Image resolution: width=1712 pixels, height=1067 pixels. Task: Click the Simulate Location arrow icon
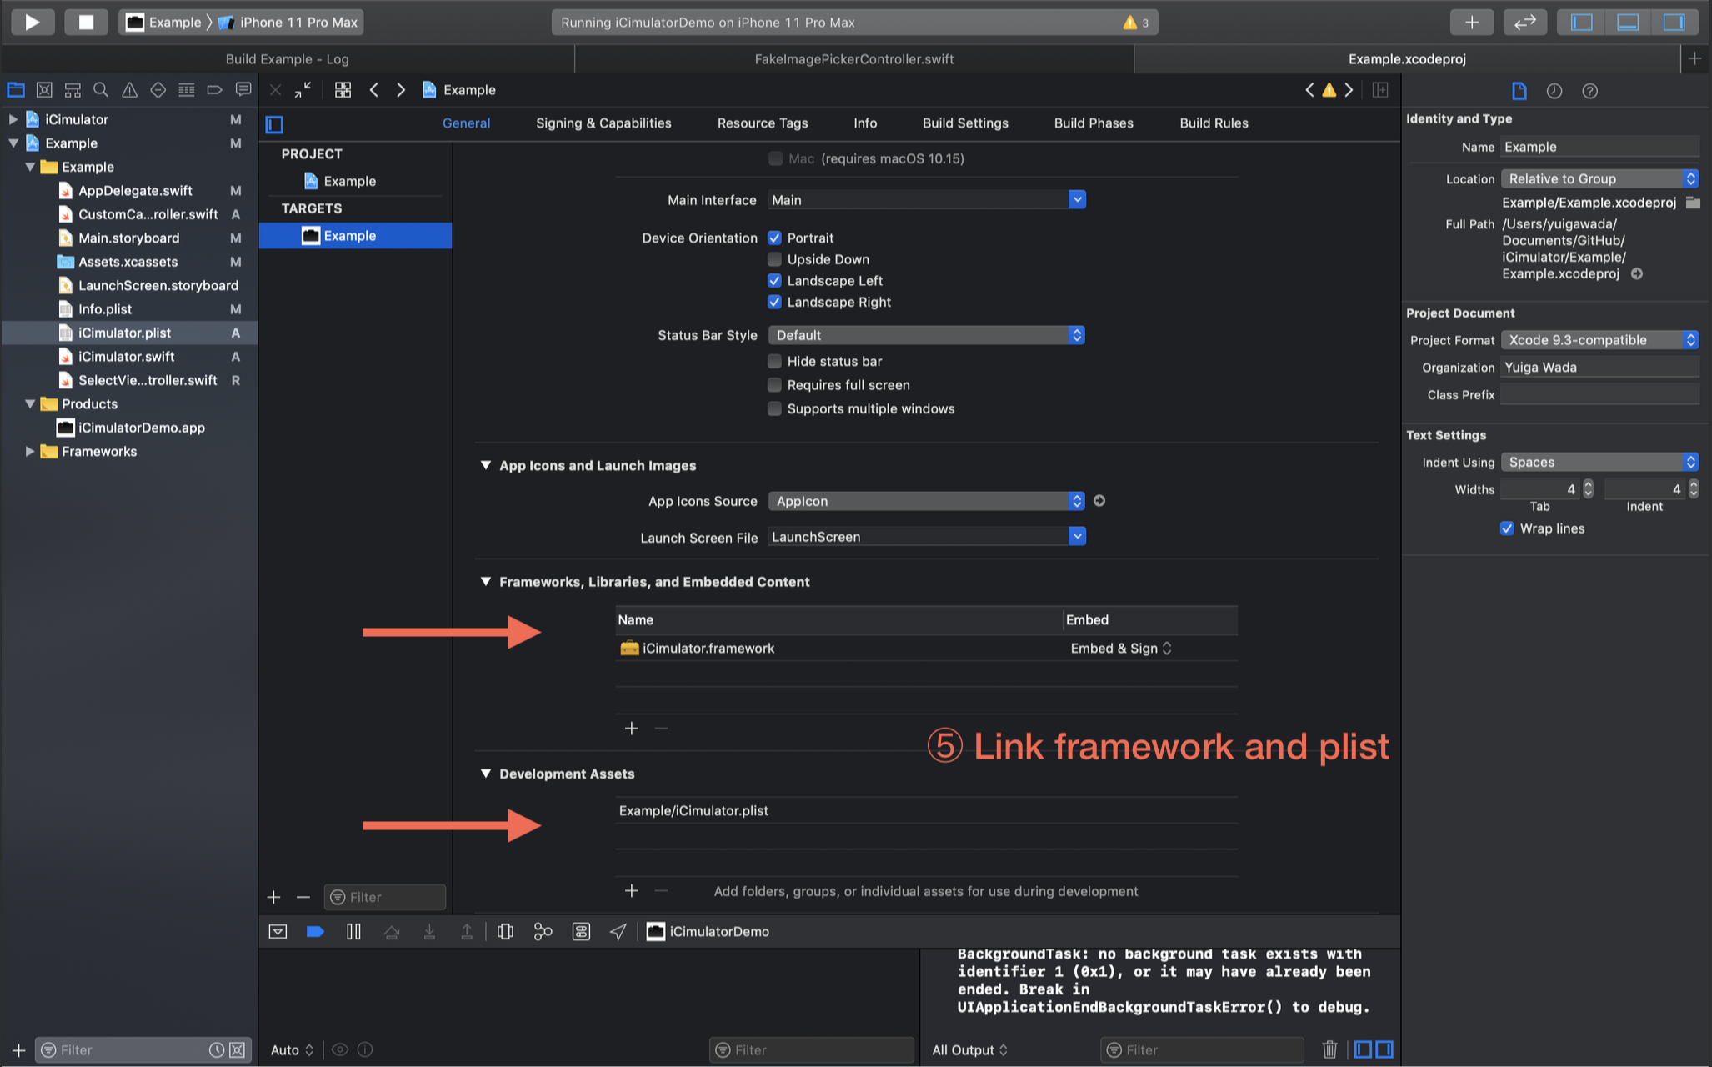618,931
